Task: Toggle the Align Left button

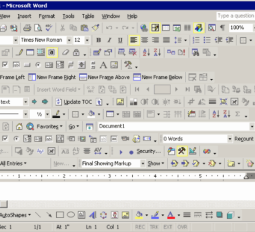Action: point(134,40)
